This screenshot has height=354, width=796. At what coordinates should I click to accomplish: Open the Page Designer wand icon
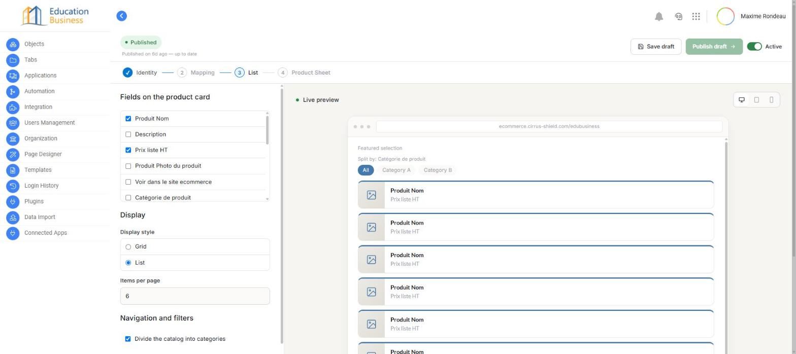[x=13, y=155]
